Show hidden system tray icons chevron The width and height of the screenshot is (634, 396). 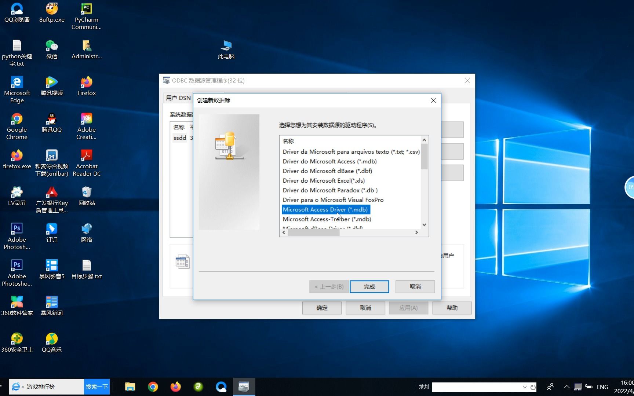pos(566,387)
